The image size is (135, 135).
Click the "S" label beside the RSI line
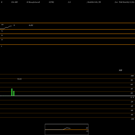(x=14, y=25)
